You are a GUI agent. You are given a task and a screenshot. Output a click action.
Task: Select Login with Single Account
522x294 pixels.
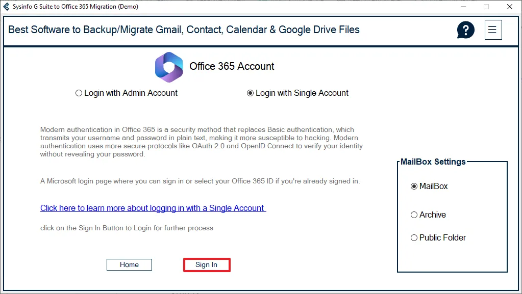297,93
